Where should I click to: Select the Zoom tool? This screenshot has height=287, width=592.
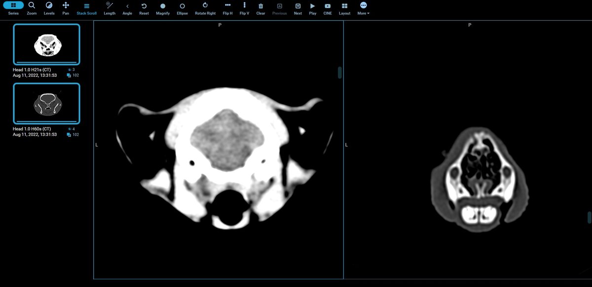pyautogui.click(x=32, y=8)
